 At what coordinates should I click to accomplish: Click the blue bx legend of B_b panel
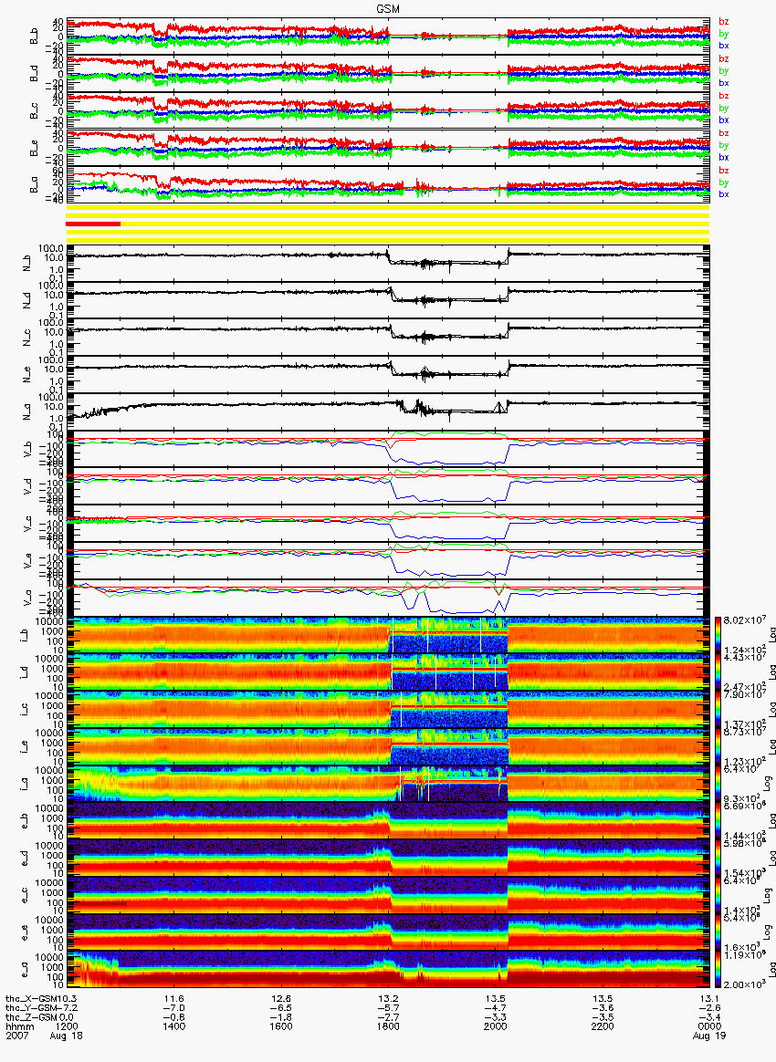pyautogui.click(x=724, y=46)
